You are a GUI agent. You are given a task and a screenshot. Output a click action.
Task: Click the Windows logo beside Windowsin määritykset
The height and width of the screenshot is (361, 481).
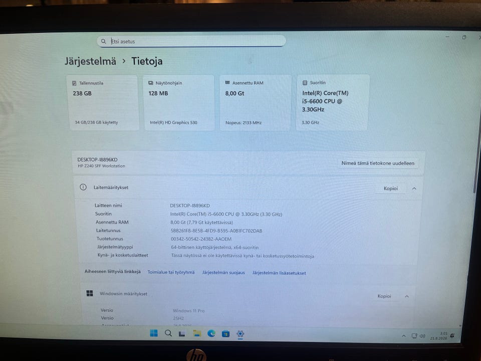90,293
